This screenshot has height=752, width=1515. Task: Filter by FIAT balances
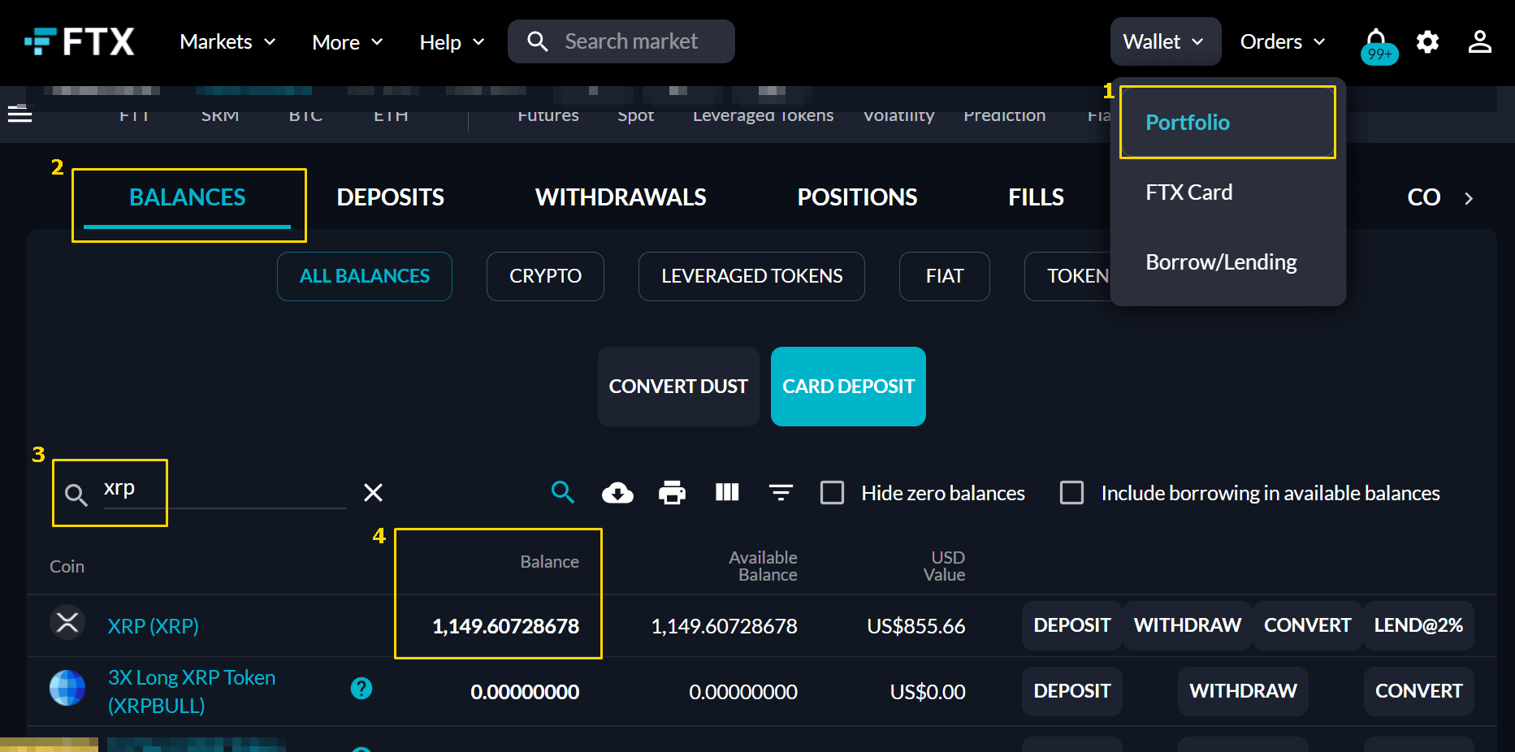945,276
